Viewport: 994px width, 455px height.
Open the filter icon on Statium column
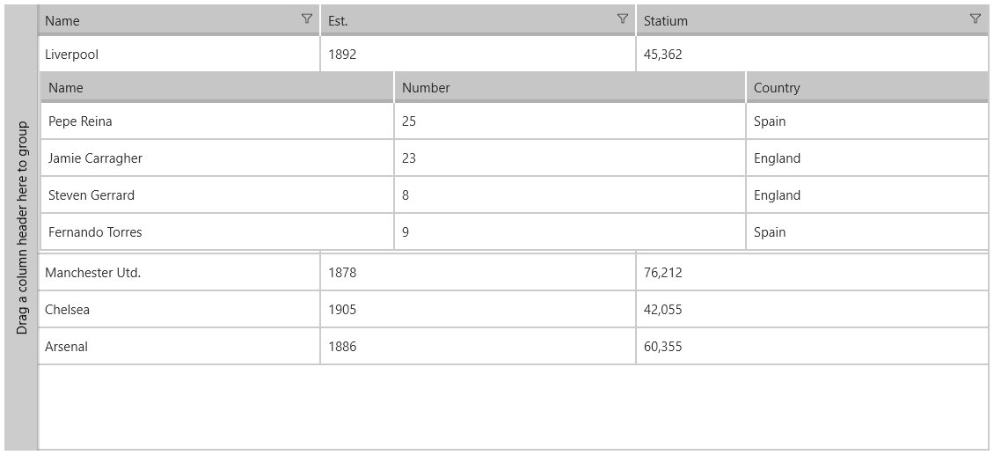pyautogui.click(x=976, y=19)
